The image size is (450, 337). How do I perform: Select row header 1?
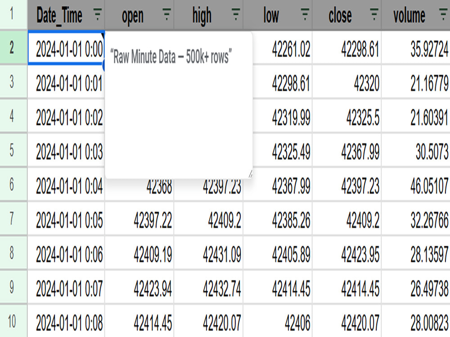[13, 14]
